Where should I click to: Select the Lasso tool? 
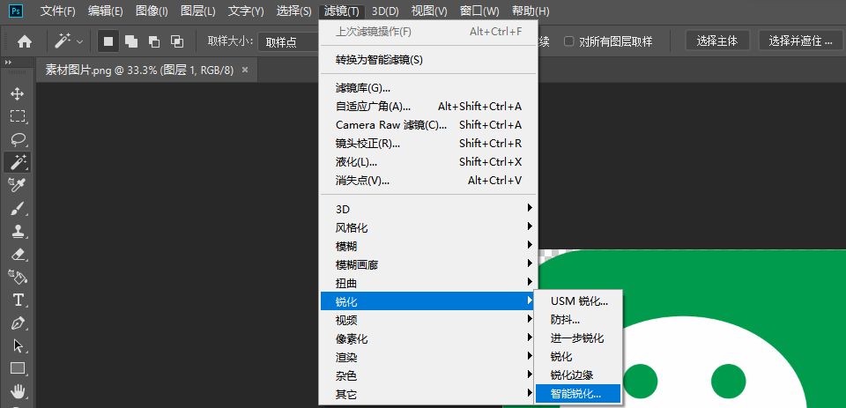pyautogui.click(x=18, y=139)
